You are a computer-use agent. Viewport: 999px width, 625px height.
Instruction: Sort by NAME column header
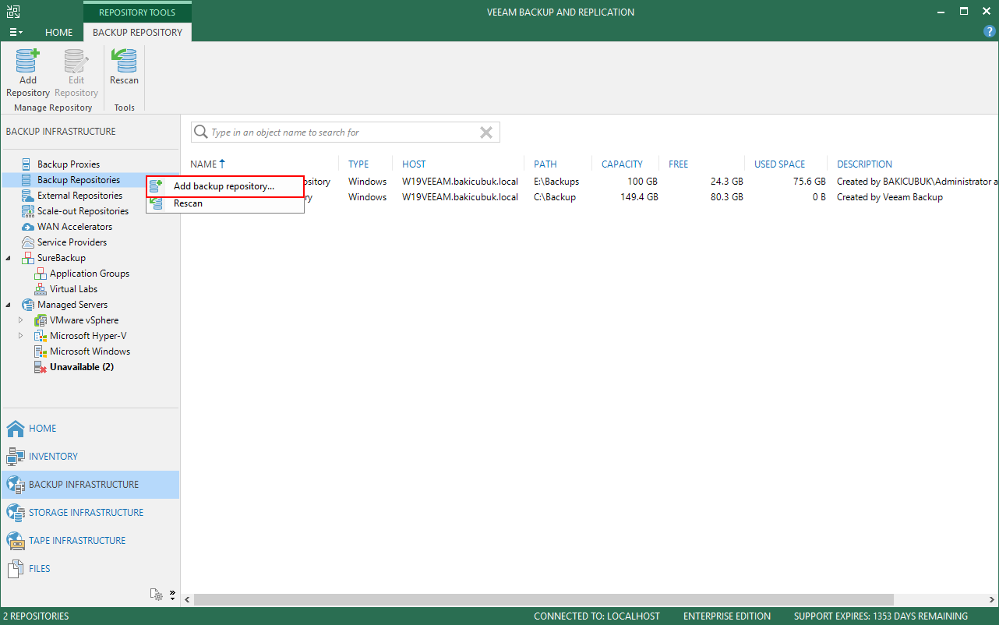click(x=203, y=164)
